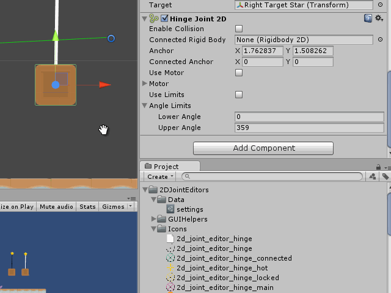Click the red X-axis move arrow

[x=104, y=85]
